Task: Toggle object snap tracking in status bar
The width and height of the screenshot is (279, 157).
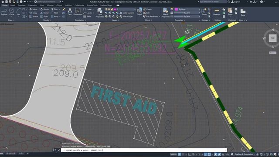Action: coord(205,154)
